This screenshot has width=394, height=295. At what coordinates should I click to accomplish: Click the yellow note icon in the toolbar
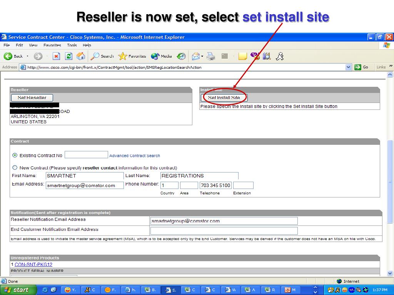(x=242, y=56)
